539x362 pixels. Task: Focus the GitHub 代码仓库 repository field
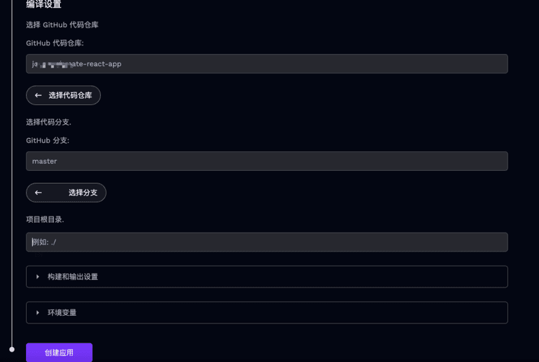[267, 64]
